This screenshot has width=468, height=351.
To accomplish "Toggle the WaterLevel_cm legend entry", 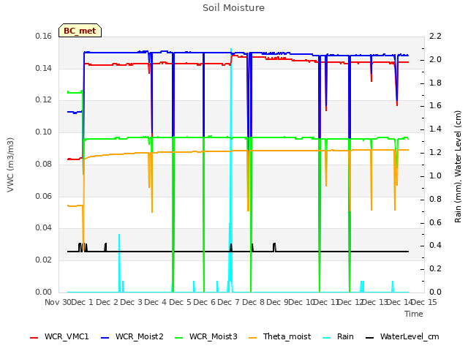I will (x=402, y=337).
